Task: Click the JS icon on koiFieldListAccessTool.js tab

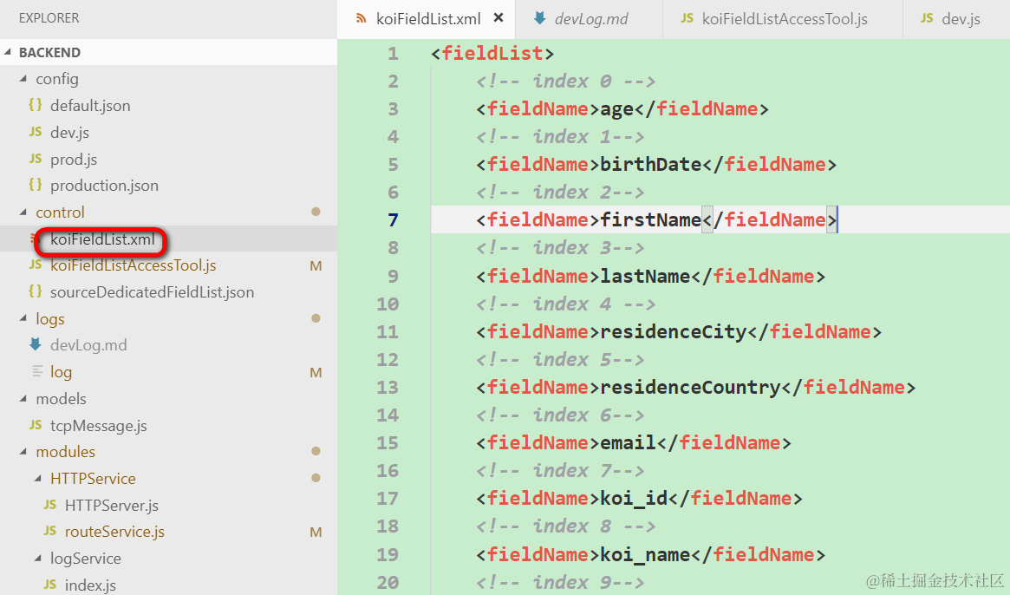Action: (x=687, y=18)
